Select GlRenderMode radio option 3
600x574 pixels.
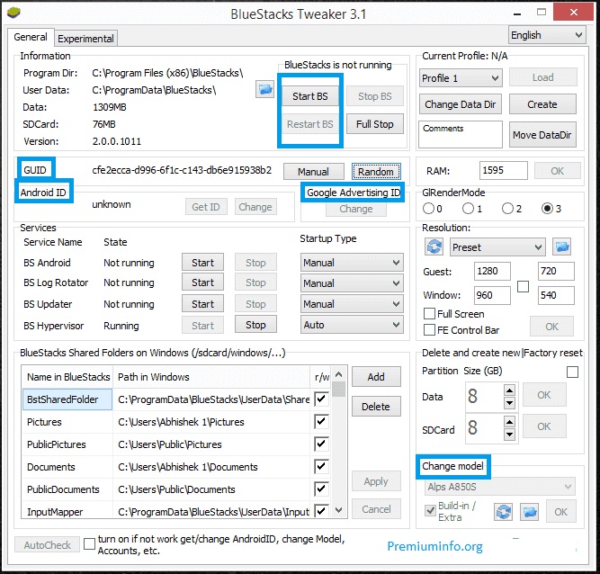point(547,209)
